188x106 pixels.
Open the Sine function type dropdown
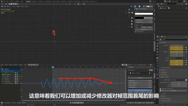pyautogui.click(x=140, y=76)
